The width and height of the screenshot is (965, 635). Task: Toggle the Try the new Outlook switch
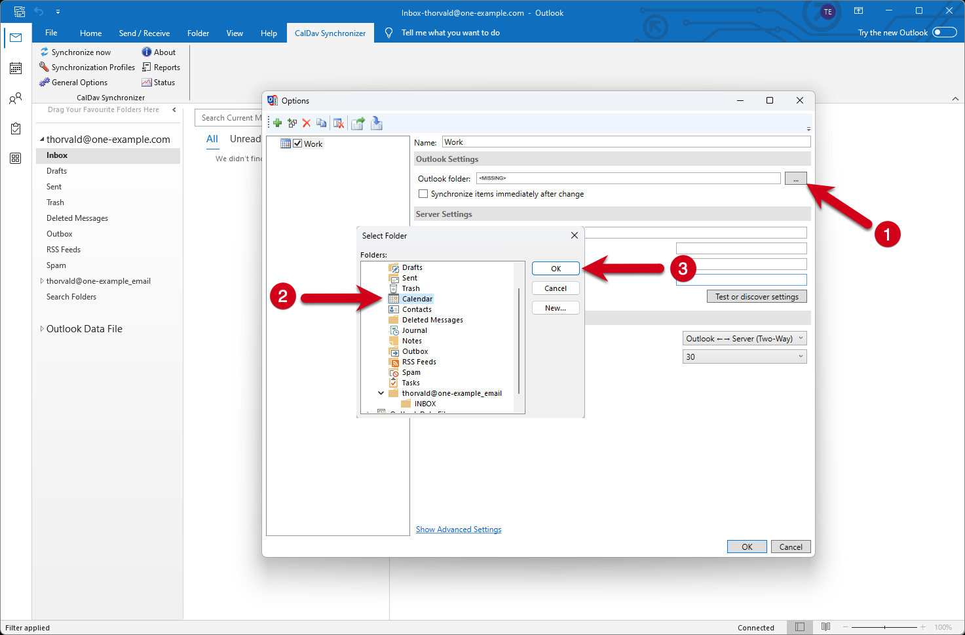[x=944, y=33]
